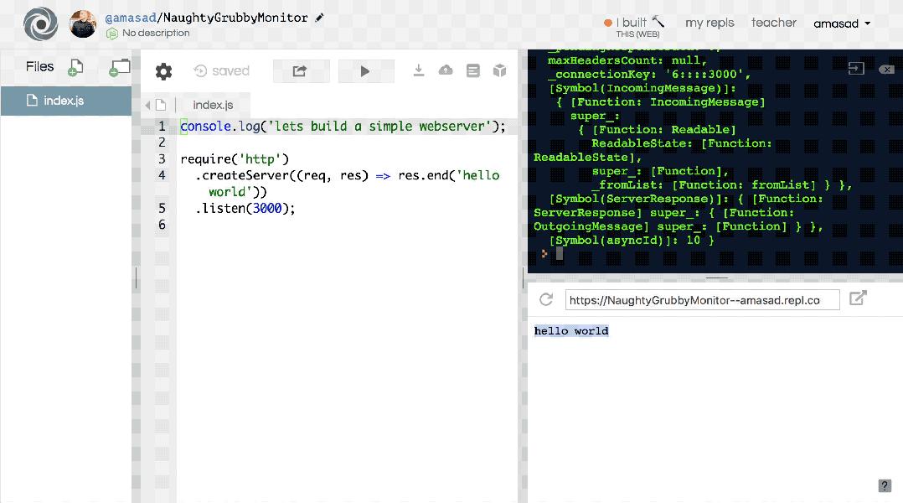
Task: Click the share button in toolbar
Action: (x=300, y=71)
